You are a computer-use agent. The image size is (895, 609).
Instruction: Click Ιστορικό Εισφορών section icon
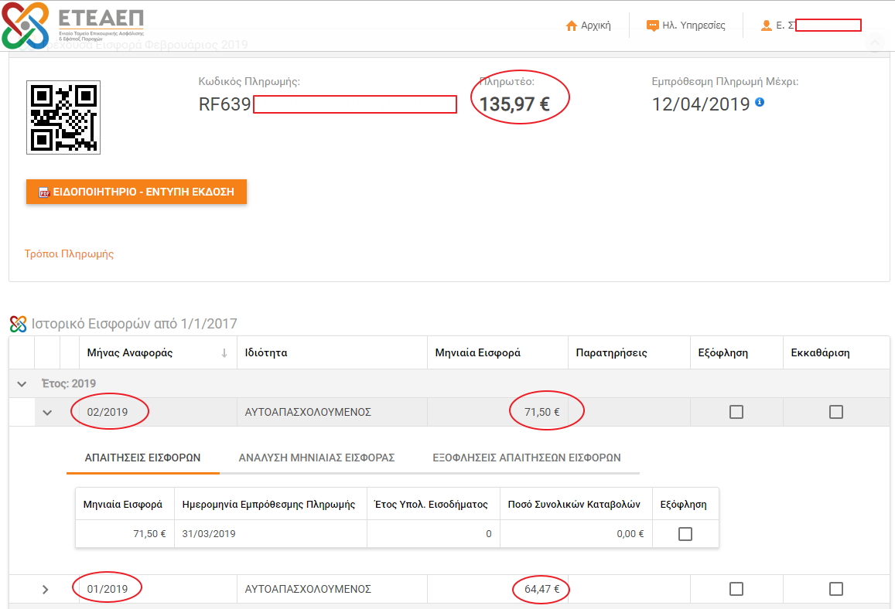coord(19,324)
